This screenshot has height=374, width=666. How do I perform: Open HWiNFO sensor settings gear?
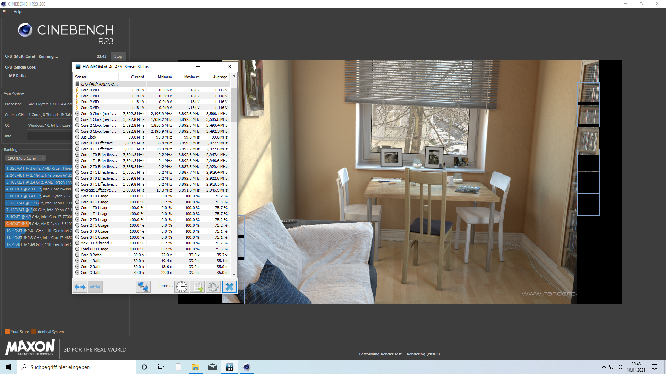213,287
